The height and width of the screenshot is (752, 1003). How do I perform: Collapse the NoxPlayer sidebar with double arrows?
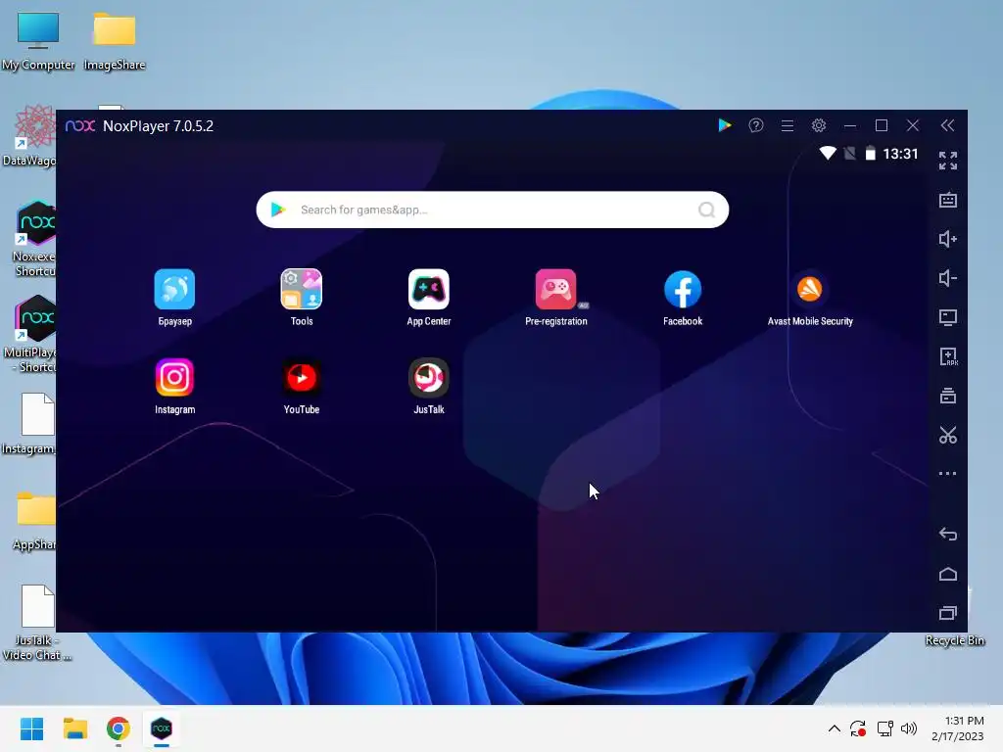(947, 125)
